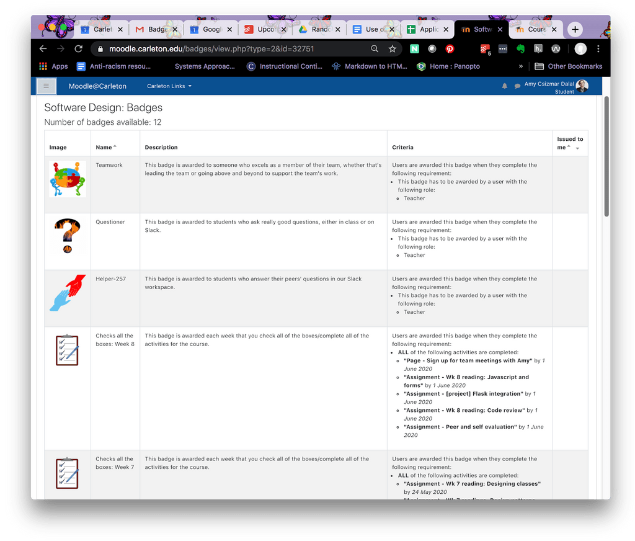Screen dimensions: 635x541
Task: Open the Anti-racism resources bookmark
Action: [x=114, y=66]
